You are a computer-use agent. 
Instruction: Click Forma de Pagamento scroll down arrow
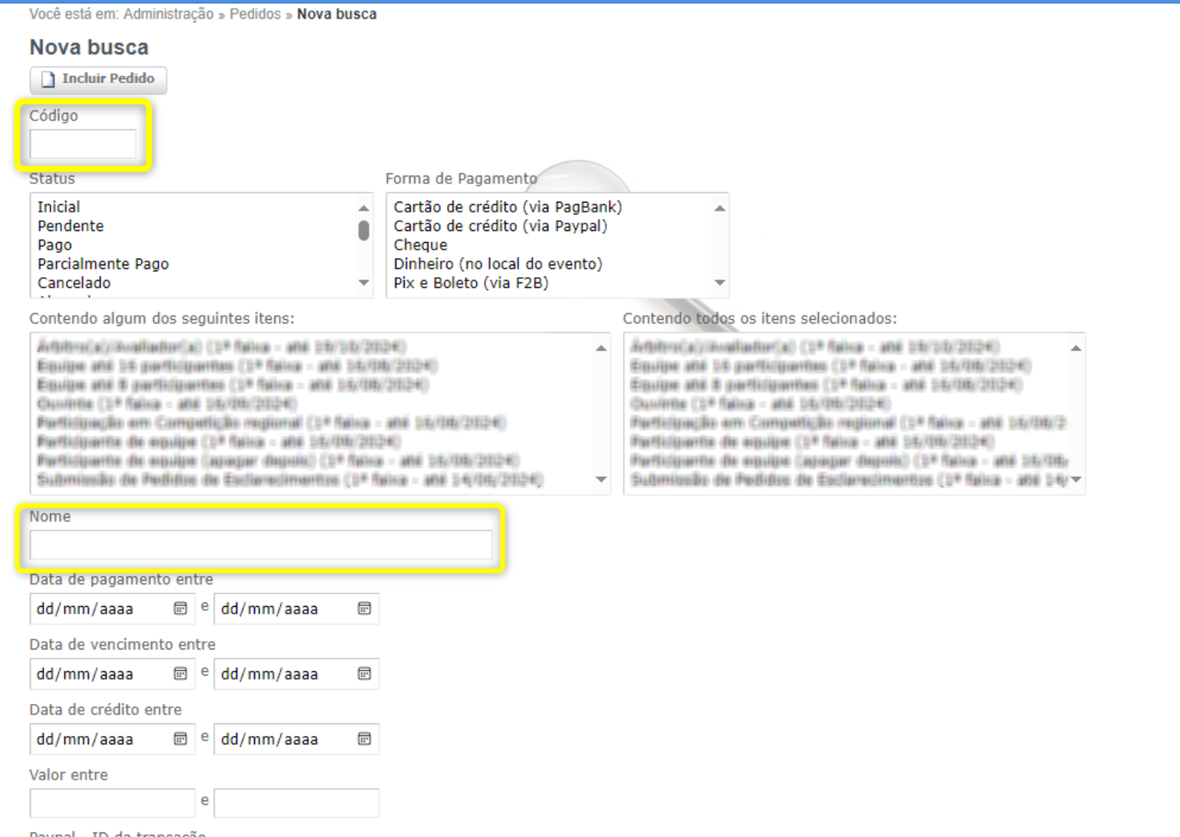click(x=719, y=283)
